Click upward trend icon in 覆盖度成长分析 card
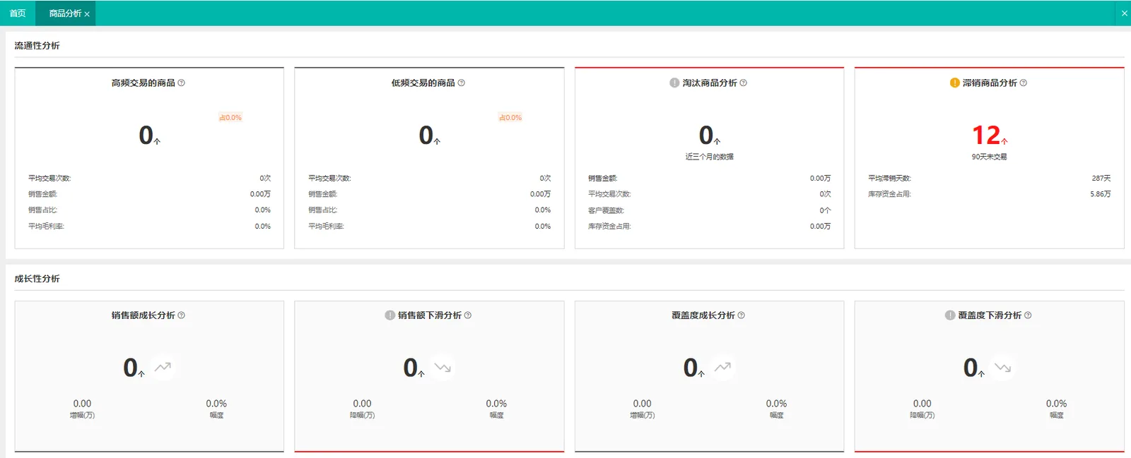The width and height of the screenshot is (1131, 458). coord(722,367)
